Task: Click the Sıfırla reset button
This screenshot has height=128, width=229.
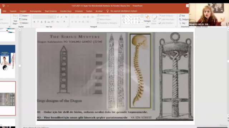Action: coord(23,19)
